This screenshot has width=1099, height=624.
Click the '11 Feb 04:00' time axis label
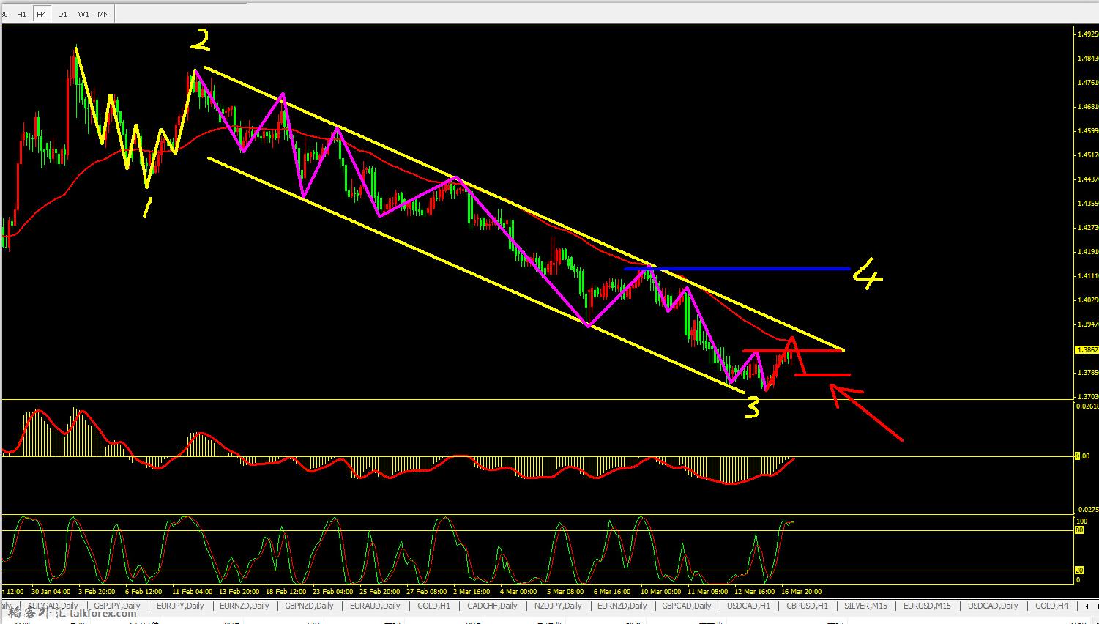[193, 591]
